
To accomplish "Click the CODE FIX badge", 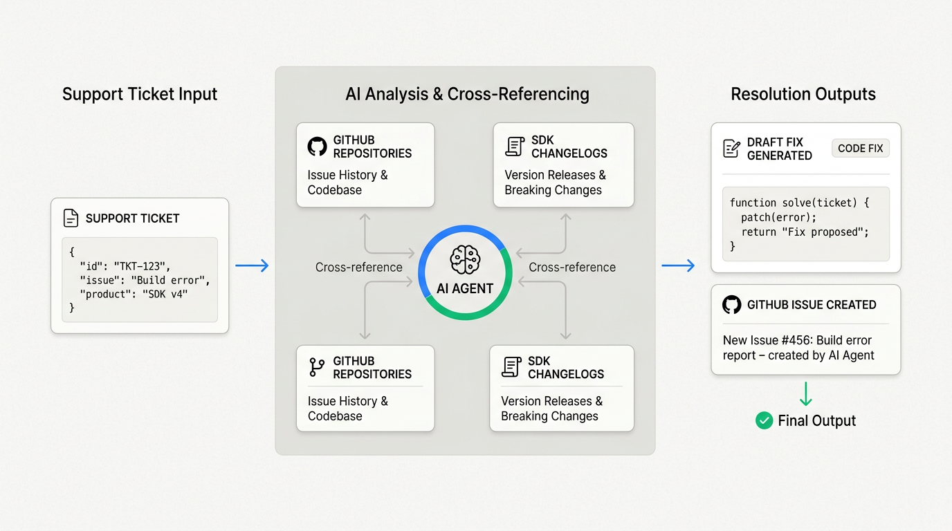I will click(x=860, y=148).
